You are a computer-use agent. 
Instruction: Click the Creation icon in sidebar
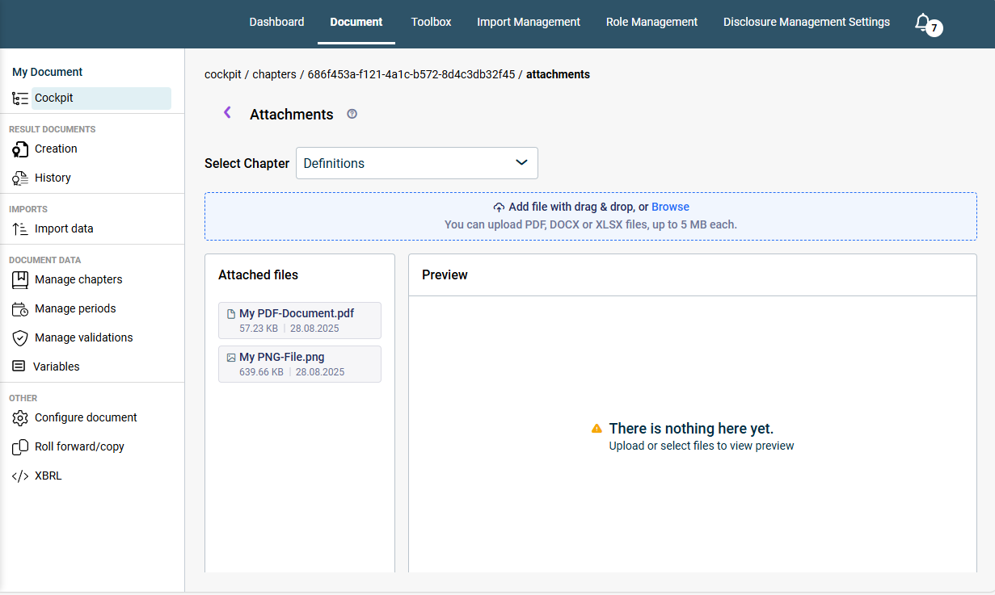(20, 149)
